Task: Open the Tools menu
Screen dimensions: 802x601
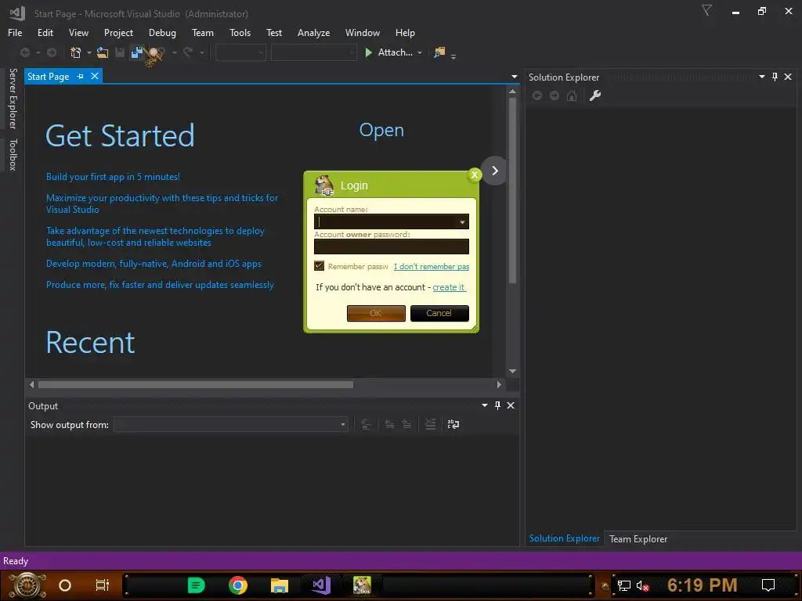Action: [240, 33]
